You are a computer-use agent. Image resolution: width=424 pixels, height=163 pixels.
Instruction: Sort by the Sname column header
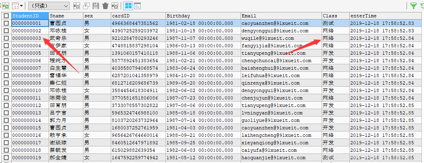point(66,16)
